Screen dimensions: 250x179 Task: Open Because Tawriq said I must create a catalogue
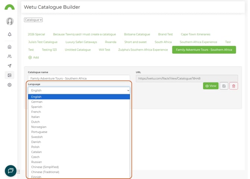pos(84,34)
